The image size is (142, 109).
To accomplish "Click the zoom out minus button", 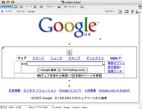I will tap(5, 108).
